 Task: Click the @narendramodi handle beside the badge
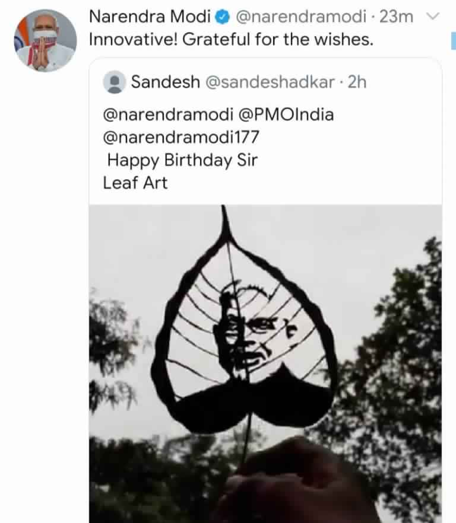(x=301, y=17)
